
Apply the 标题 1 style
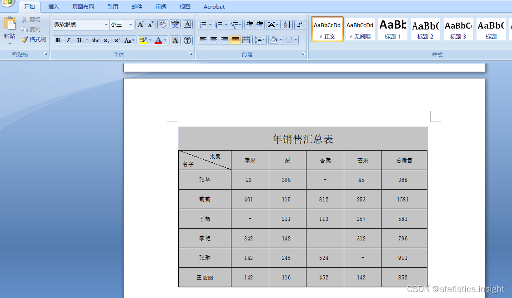point(392,29)
